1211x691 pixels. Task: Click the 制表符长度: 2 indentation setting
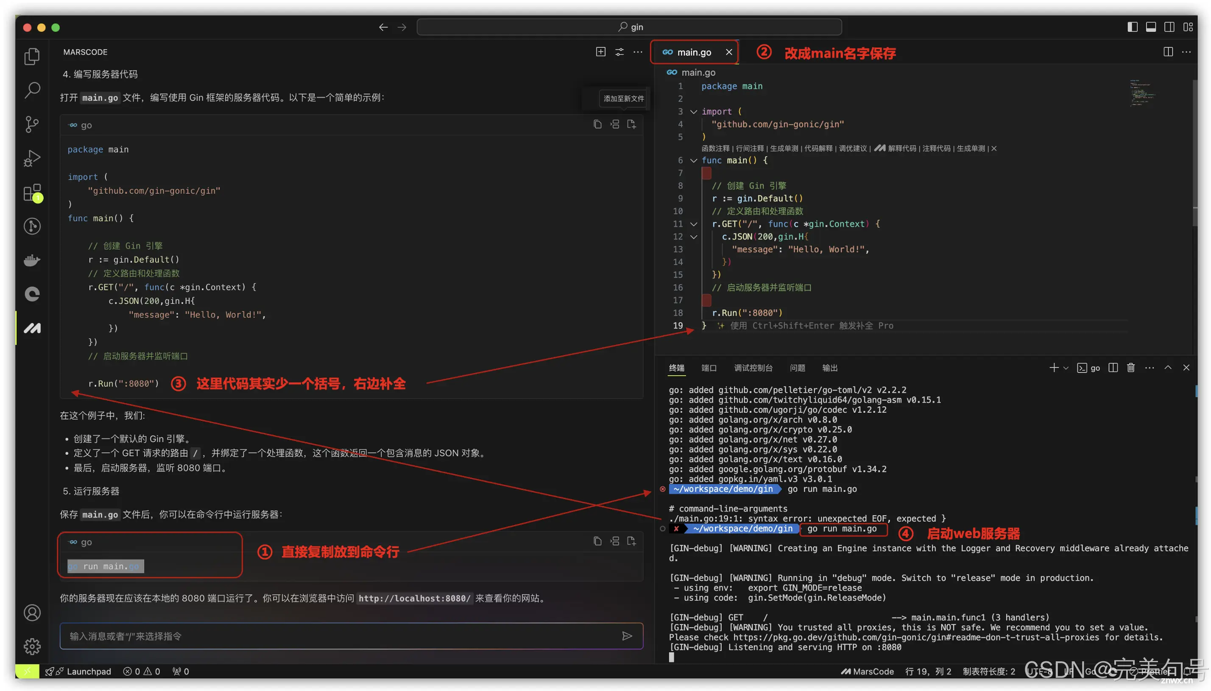pos(988,671)
